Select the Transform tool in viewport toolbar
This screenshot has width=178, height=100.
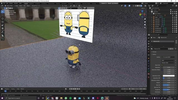click(3, 28)
